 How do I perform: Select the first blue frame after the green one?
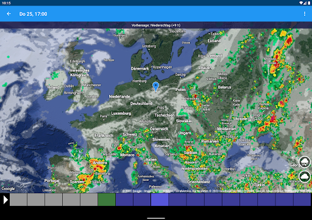click(x=124, y=200)
